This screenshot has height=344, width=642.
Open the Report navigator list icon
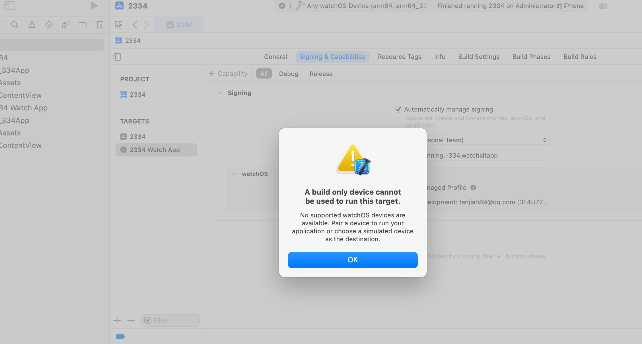[x=100, y=25]
